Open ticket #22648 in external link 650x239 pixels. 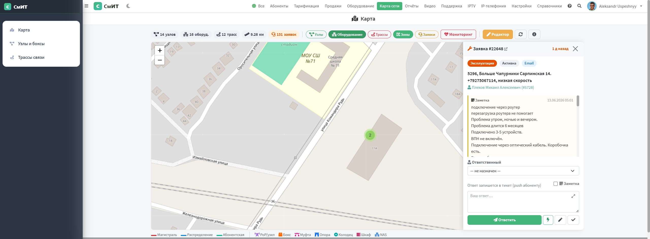pos(506,49)
